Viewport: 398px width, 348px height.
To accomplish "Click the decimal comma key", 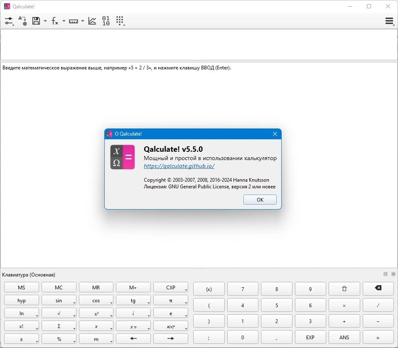I will pos(276,337).
